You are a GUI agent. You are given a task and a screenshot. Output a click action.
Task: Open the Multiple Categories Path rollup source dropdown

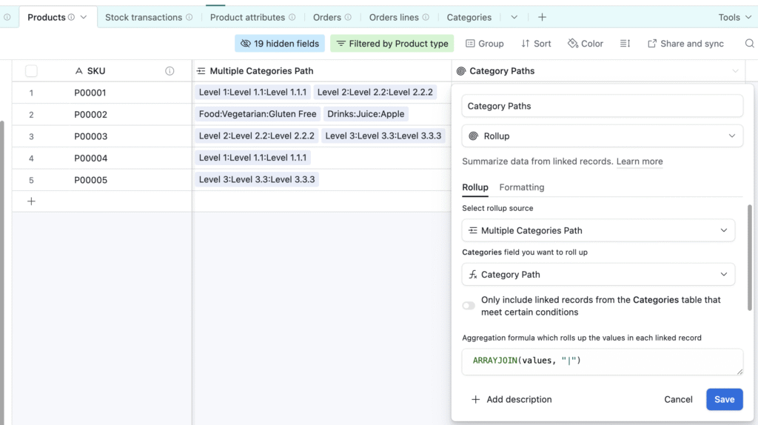pyautogui.click(x=598, y=230)
